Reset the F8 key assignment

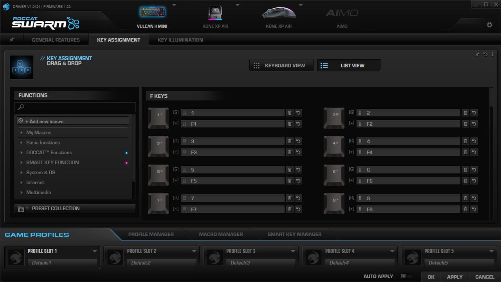coord(474,209)
